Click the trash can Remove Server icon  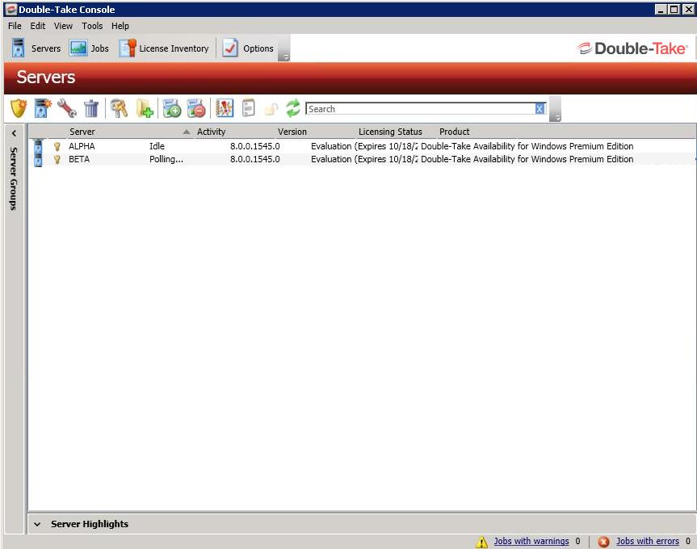point(91,108)
